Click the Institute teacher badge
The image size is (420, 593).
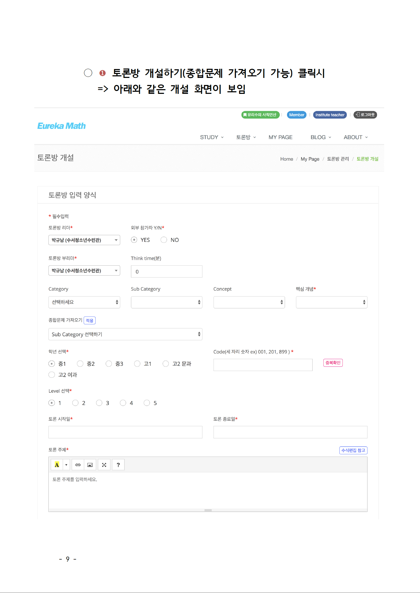[x=330, y=115]
